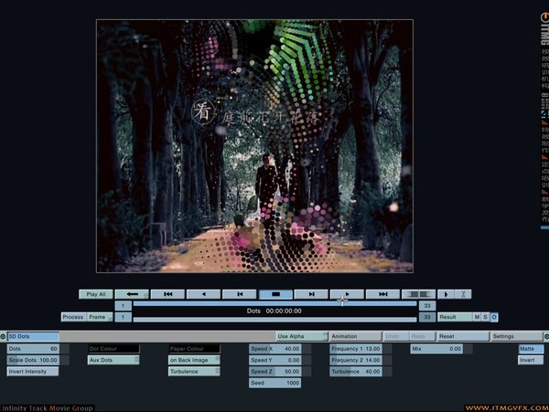Toggle the Invert button under Matte
The image size is (549, 412).
(531, 360)
